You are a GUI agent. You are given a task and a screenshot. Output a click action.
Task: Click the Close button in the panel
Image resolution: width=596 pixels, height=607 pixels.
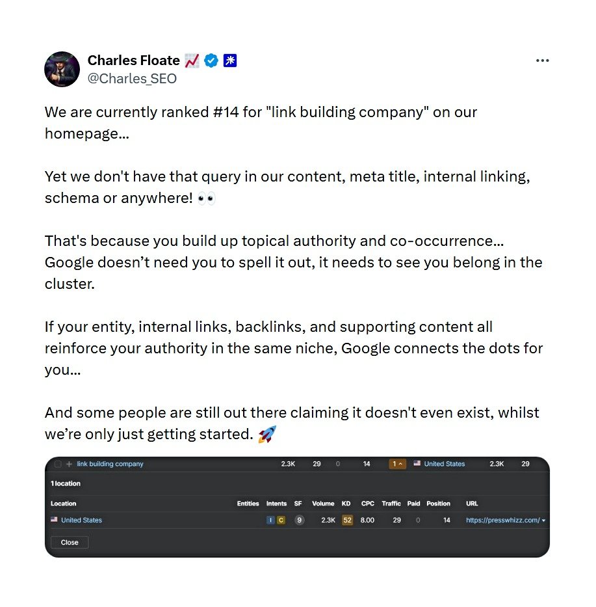coord(69,542)
